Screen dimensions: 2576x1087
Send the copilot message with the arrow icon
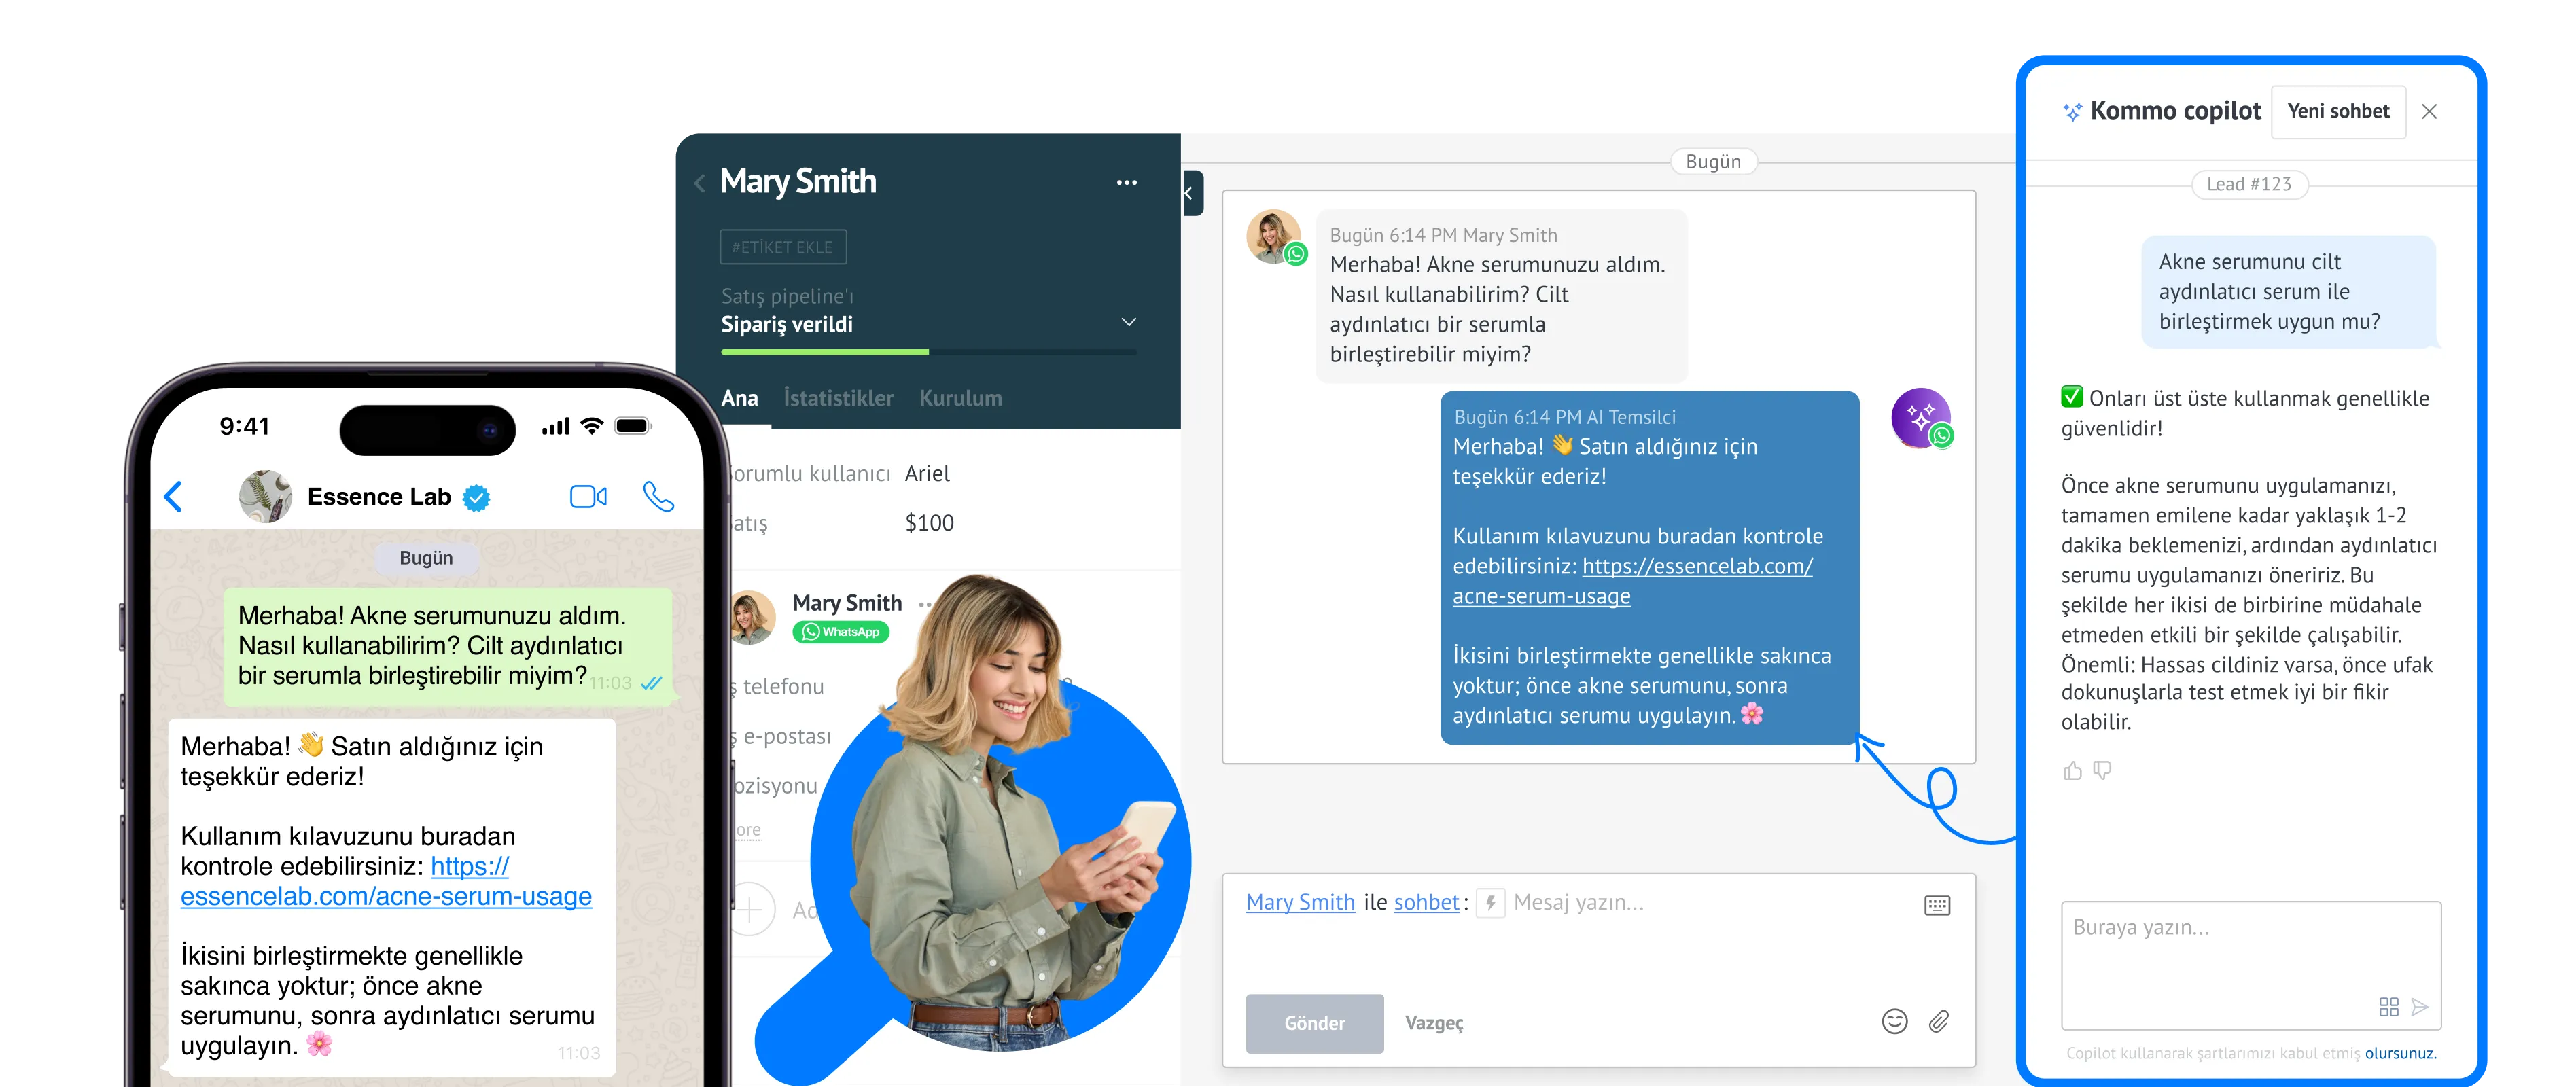click(2419, 1007)
